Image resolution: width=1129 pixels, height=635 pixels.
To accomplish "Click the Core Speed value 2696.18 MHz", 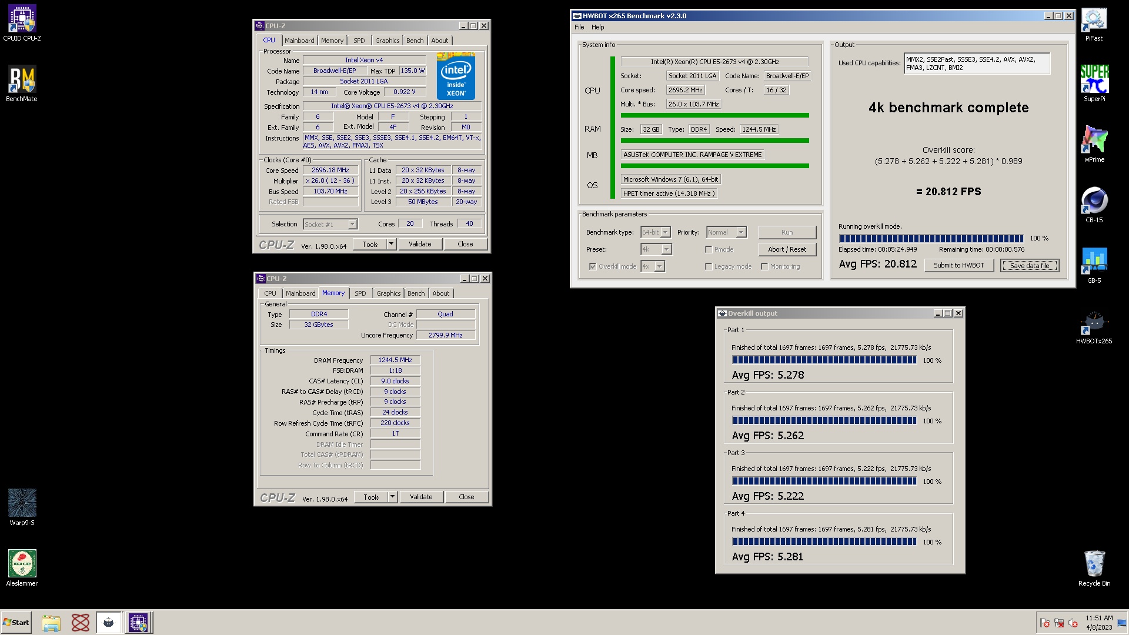I will pos(330,170).
